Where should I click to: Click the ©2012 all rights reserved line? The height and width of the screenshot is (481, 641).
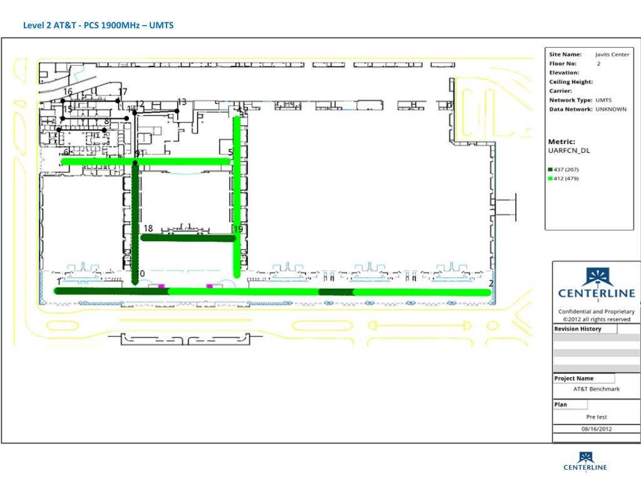[x=597, y=319]
